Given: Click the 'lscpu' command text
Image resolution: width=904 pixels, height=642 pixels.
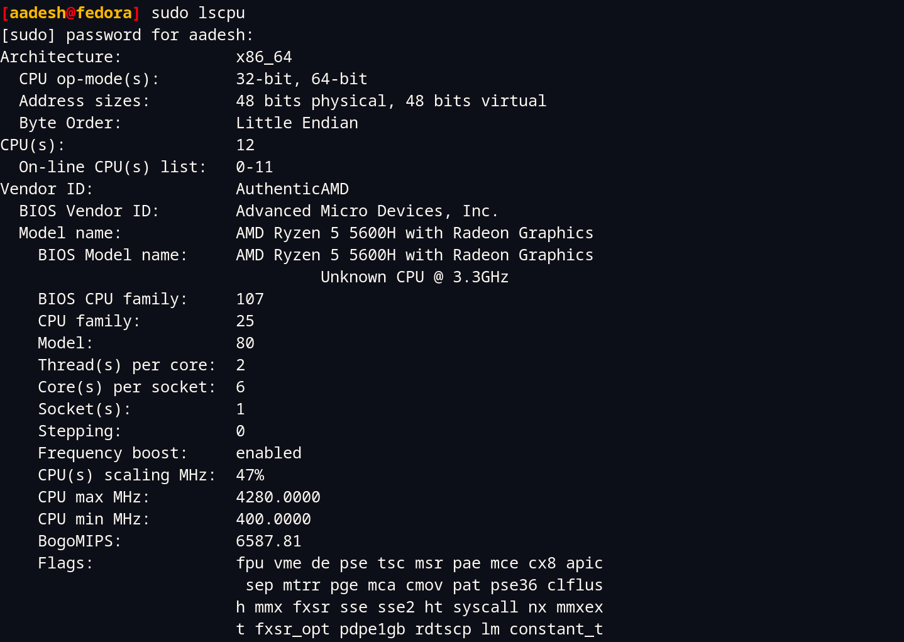Looking at the screenshot, I should (221, 13).
